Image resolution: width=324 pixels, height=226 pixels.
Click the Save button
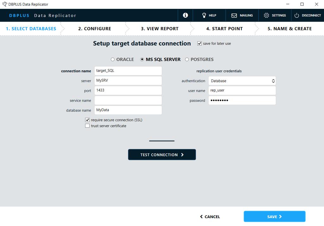point(274,216)
